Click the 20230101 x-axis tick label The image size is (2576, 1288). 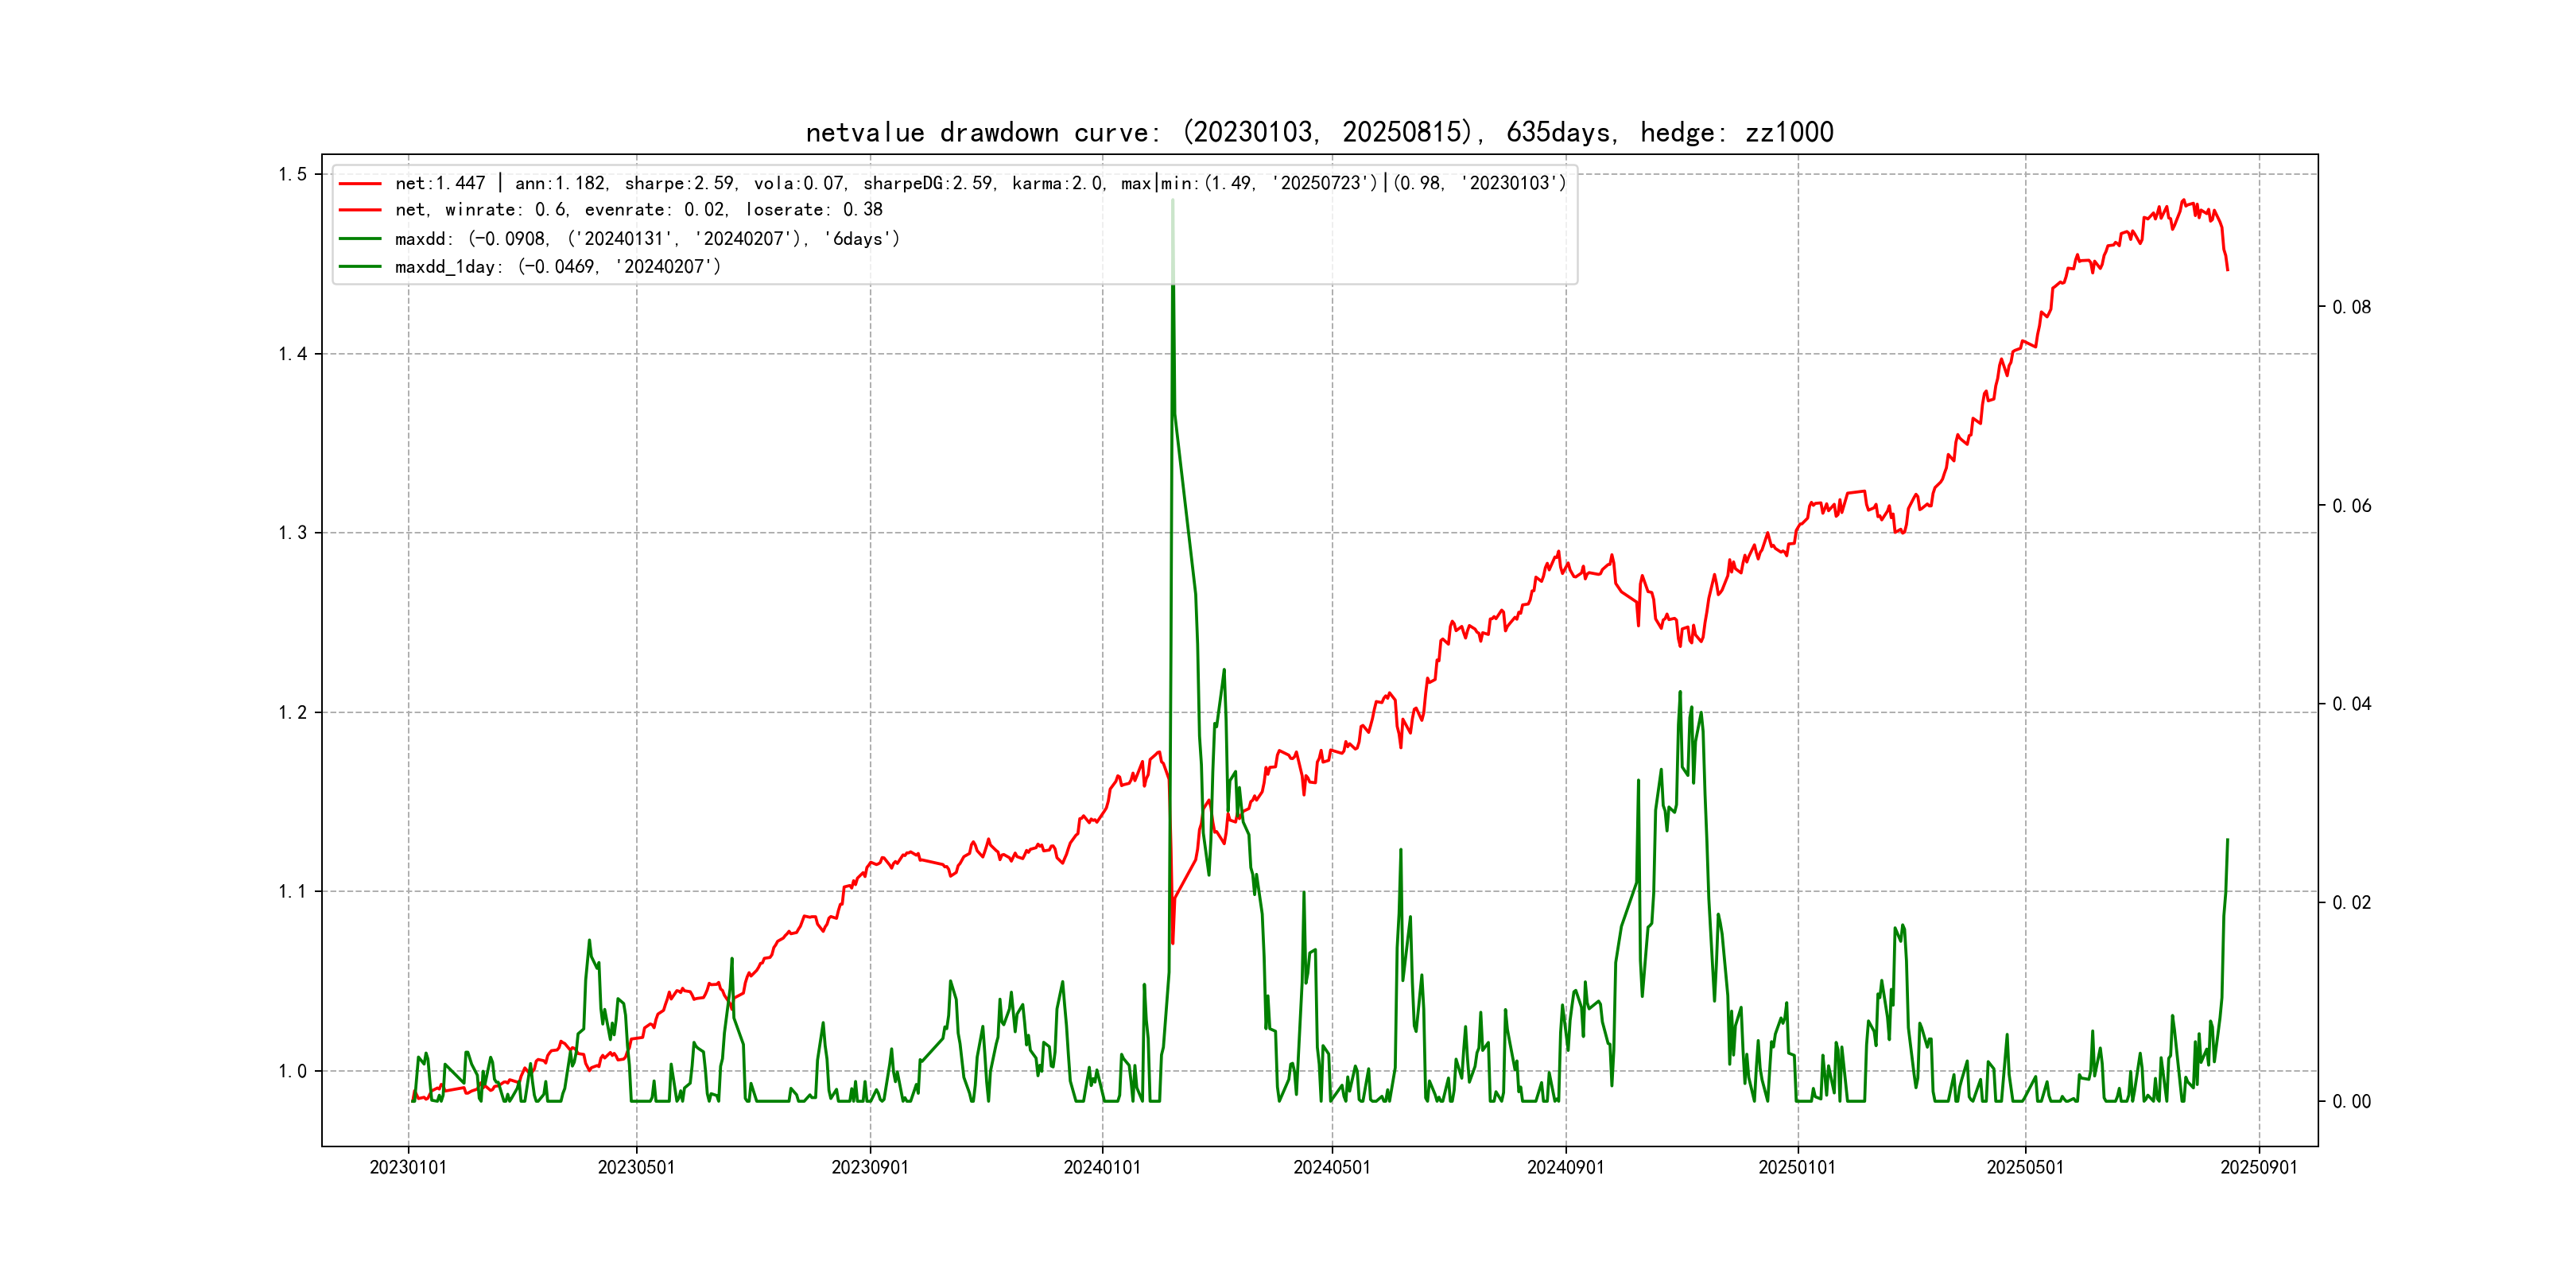click(408, 1168)
